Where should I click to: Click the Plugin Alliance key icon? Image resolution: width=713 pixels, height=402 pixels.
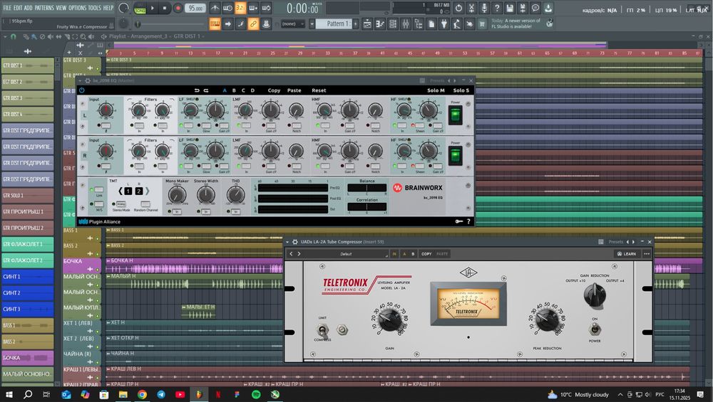[458, 221]
